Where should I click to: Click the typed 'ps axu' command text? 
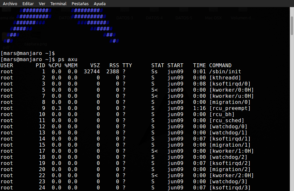(67, 59)
